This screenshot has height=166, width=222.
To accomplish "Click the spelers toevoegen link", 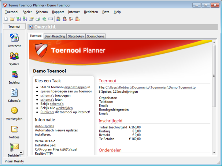I will (45, 91).
